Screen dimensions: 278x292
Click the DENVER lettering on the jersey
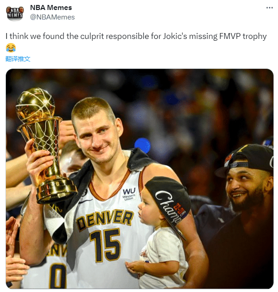(105, 220)
